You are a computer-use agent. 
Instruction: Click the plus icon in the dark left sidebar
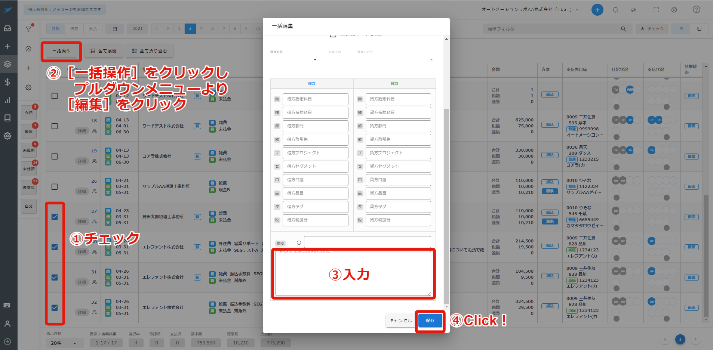tap(7, 46)
